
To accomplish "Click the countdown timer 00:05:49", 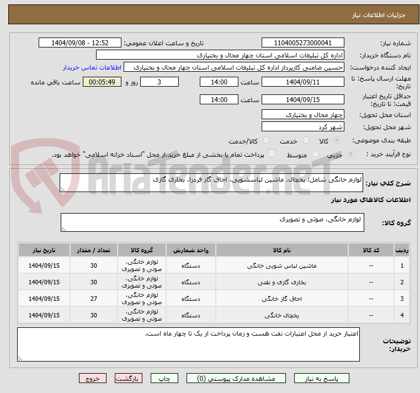I will tap(102, 82).
